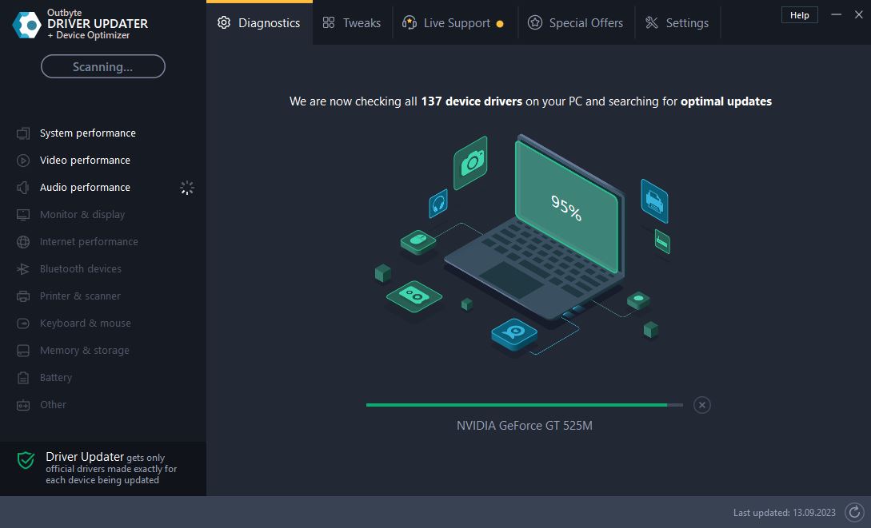Image resolution: width=871 pixels, height=528 pixels.
Task: Click the Help button
Action: tap(799, 15)
